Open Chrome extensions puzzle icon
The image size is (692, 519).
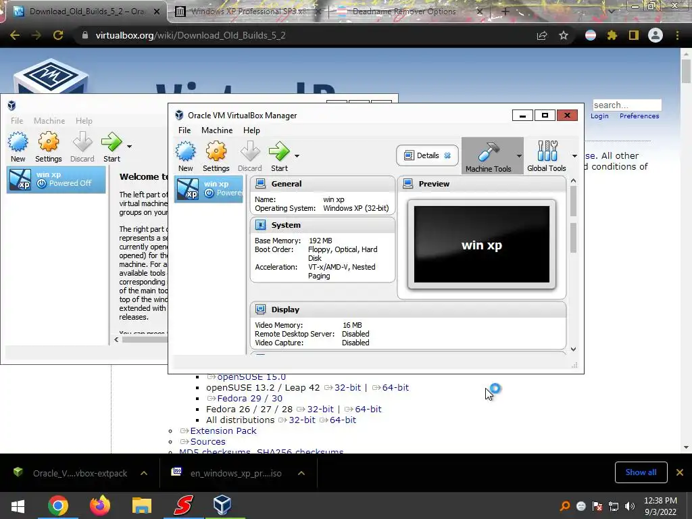tap(612, 35)
